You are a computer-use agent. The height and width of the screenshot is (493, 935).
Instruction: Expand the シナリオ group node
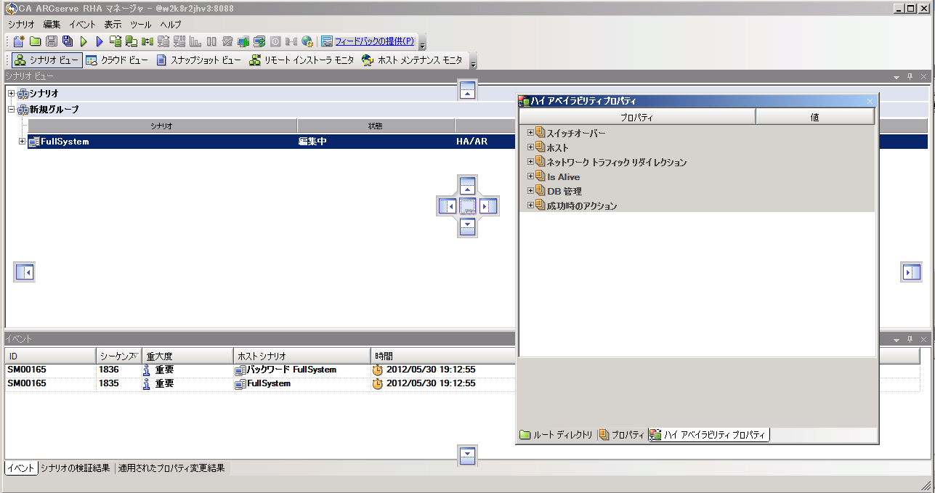click(x=11, y=94)
